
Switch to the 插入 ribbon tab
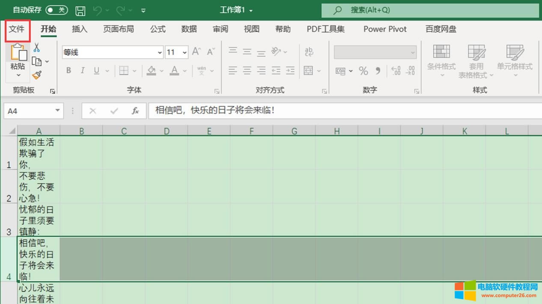(x=80, y=29)
